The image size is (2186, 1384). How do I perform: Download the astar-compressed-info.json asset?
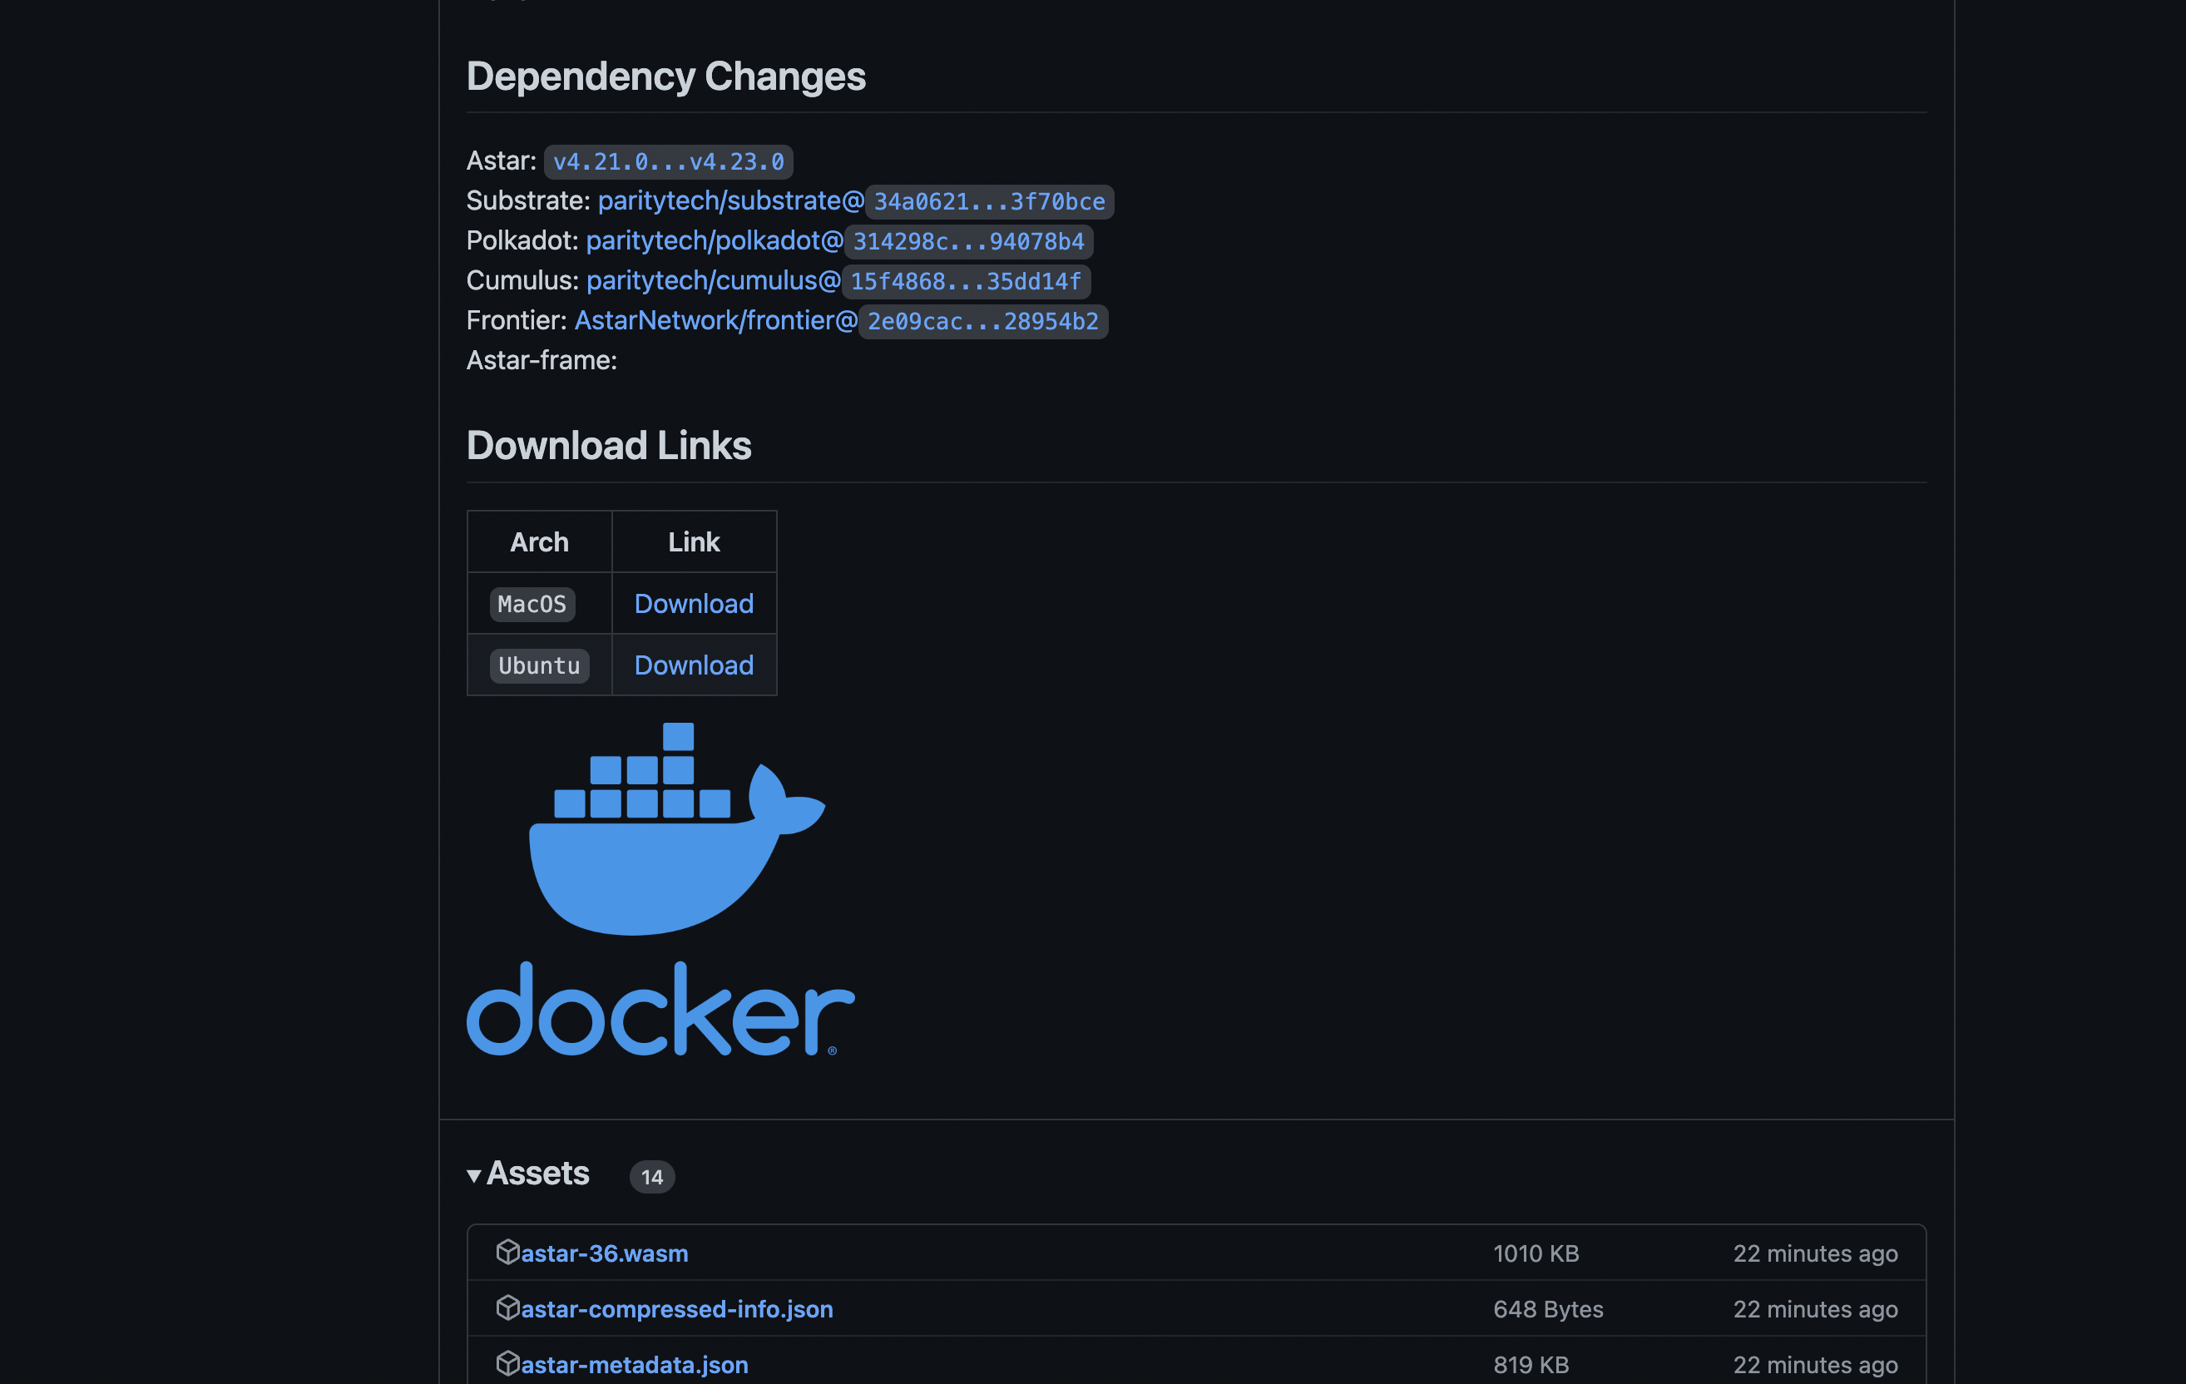coord(676,1308)
